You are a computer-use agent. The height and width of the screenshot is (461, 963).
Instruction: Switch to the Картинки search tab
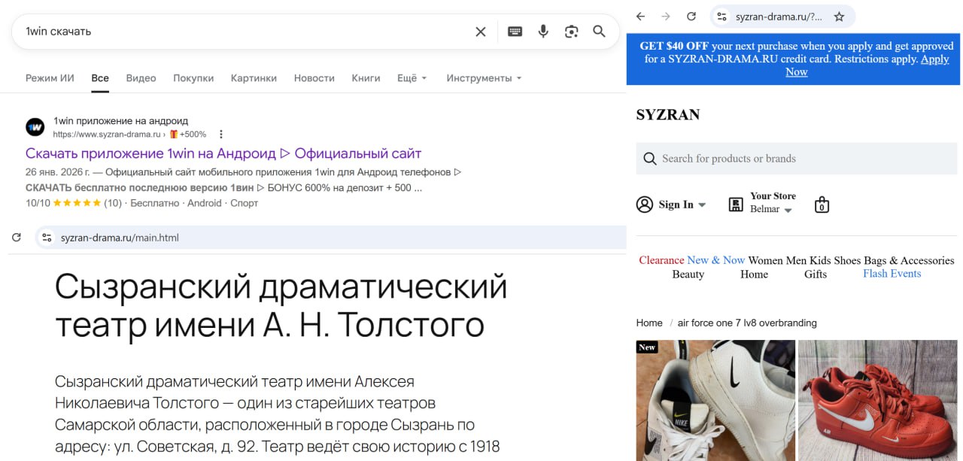pyautogui.click(x=254, y=78)
